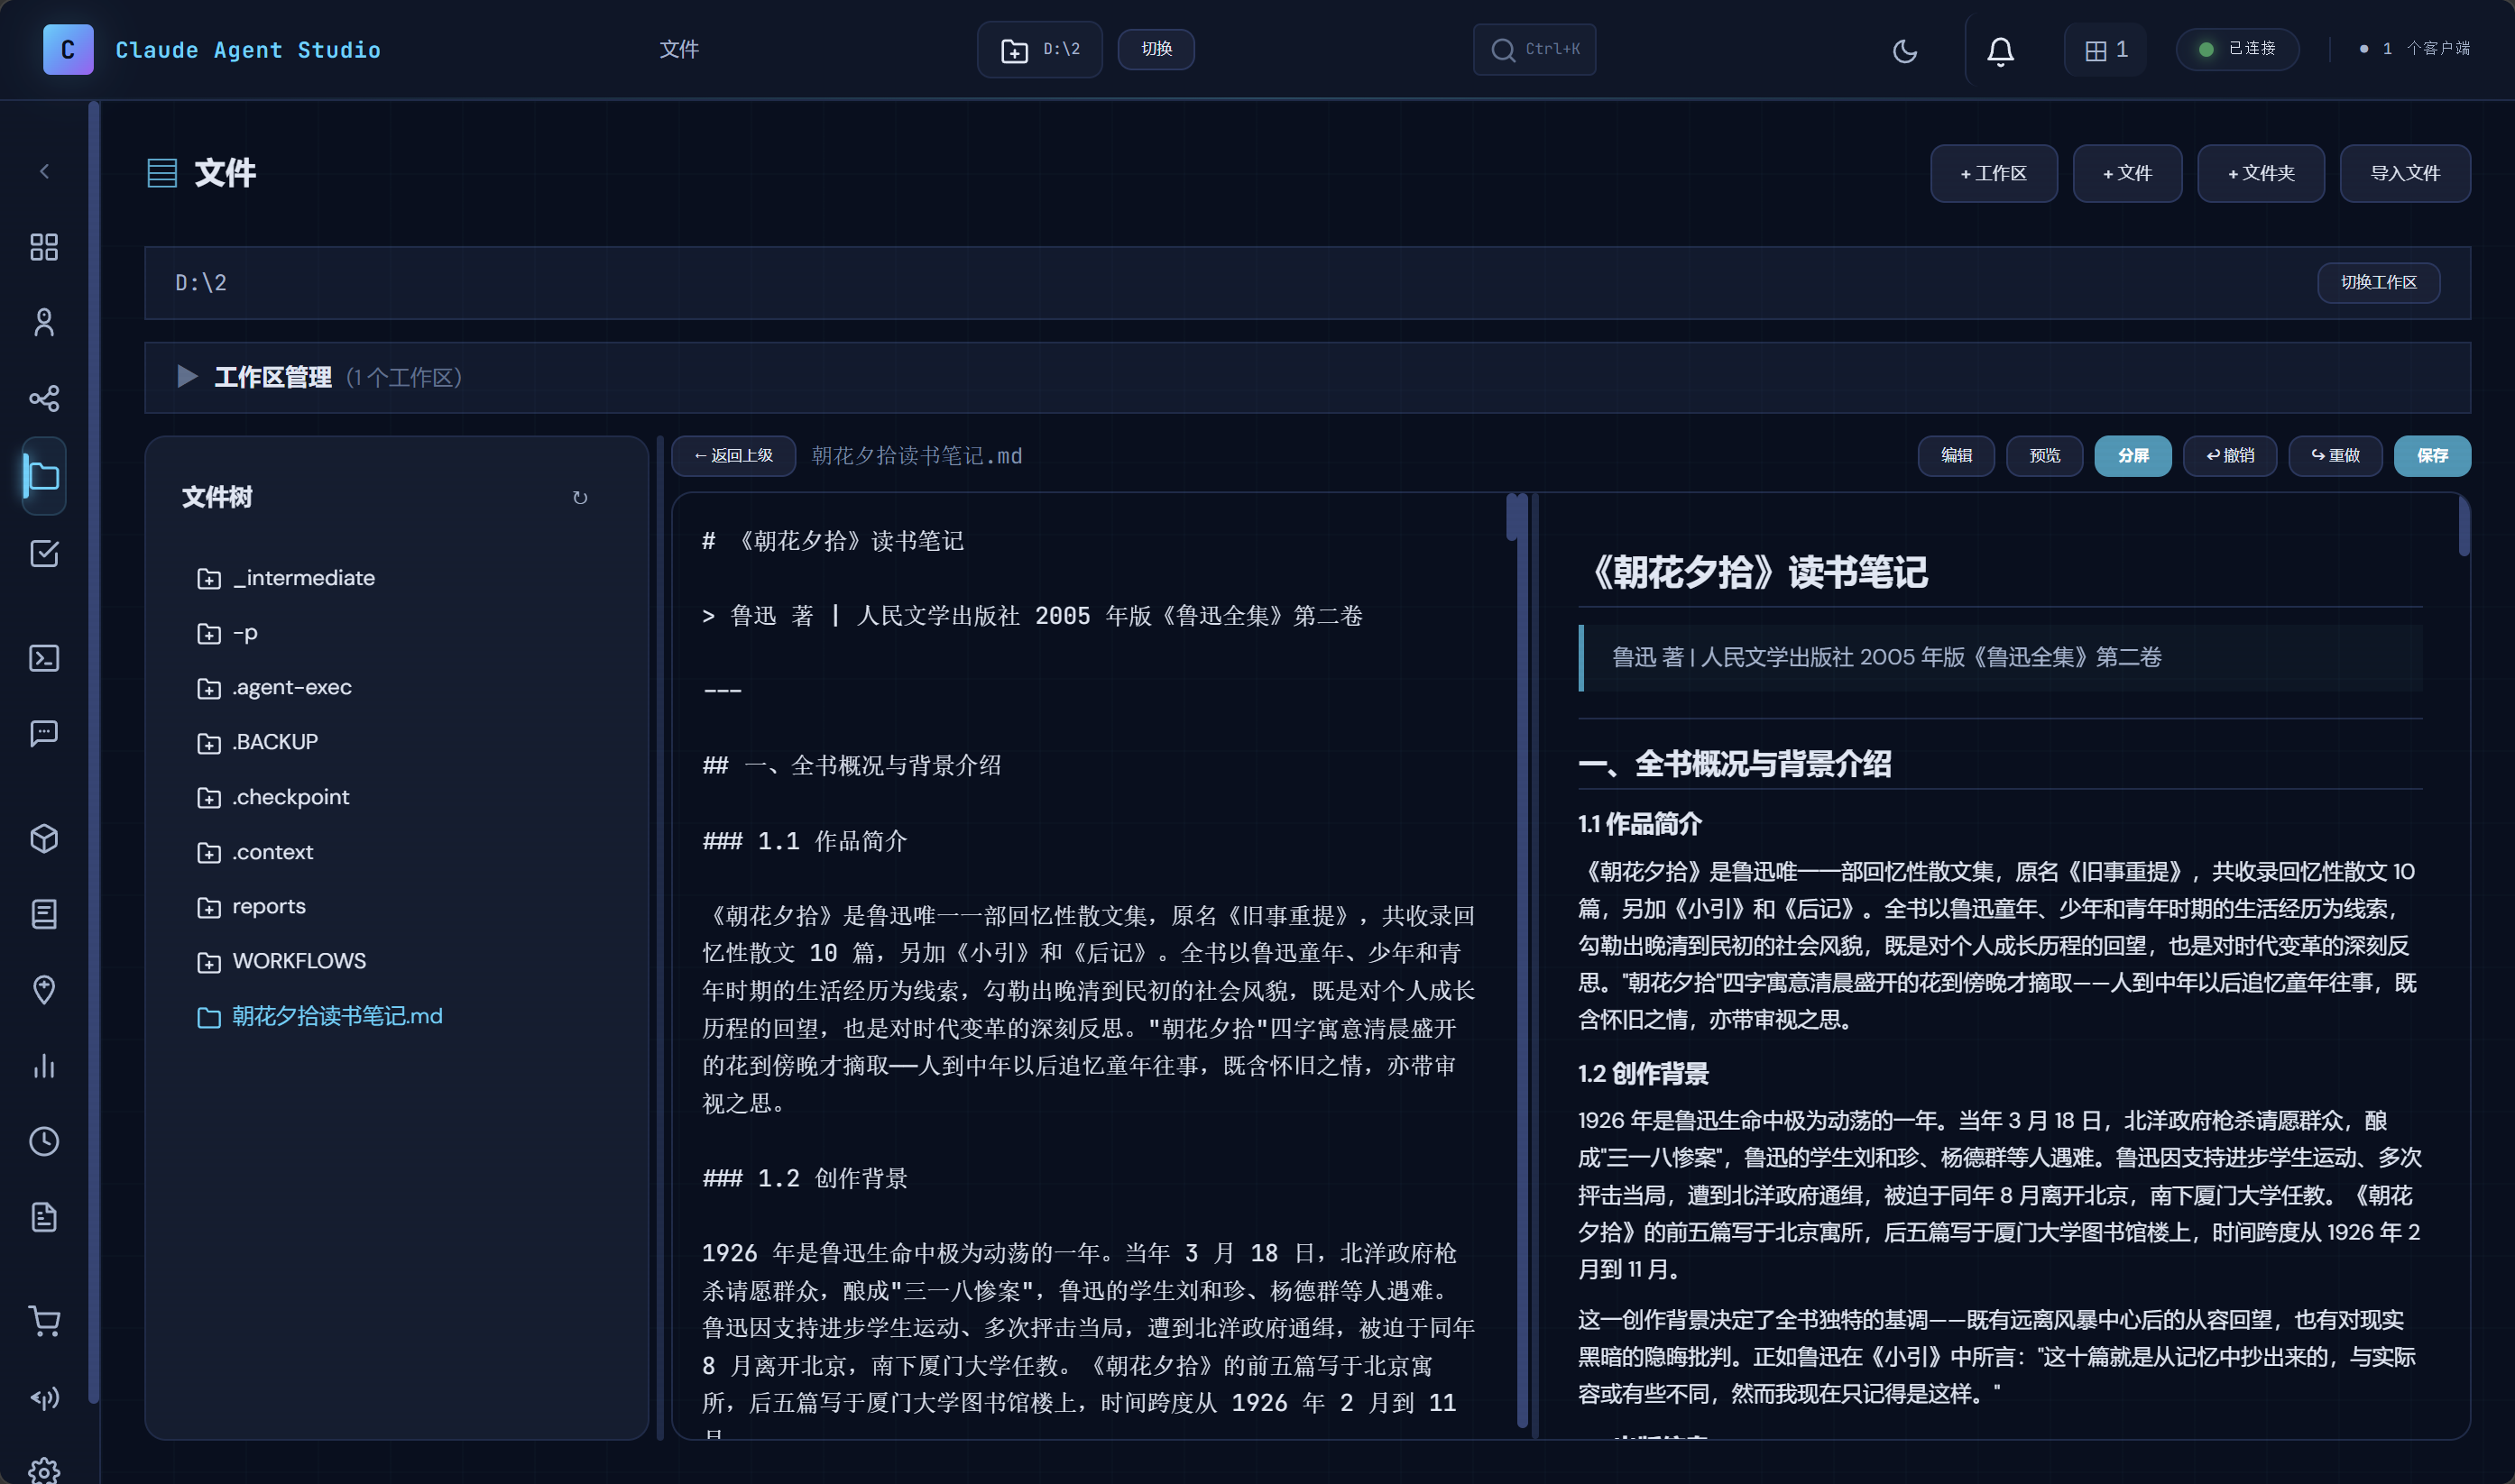Image resolution: width=2515 pixels, height=1484 pixels.
Task: Click the preview heading 一、全书概况与背景介绍
Action: pyautogui.click(x=1734, y=764)
